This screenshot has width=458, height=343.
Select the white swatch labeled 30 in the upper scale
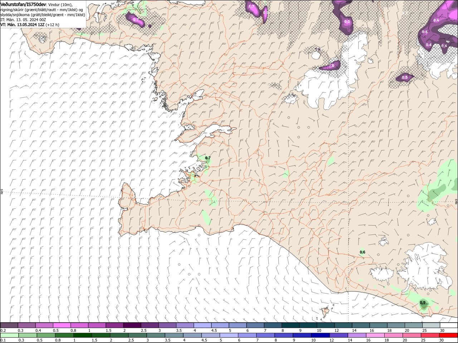pyautogui.click(x=449, y=325)
